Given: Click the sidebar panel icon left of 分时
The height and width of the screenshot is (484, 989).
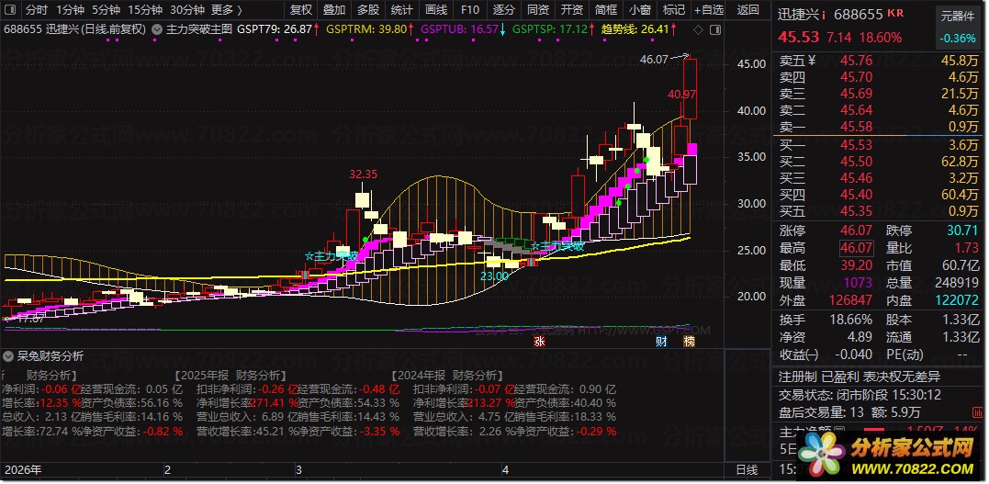Looking at the screenshot, I should pyautogui.click(x=11, y=10).
